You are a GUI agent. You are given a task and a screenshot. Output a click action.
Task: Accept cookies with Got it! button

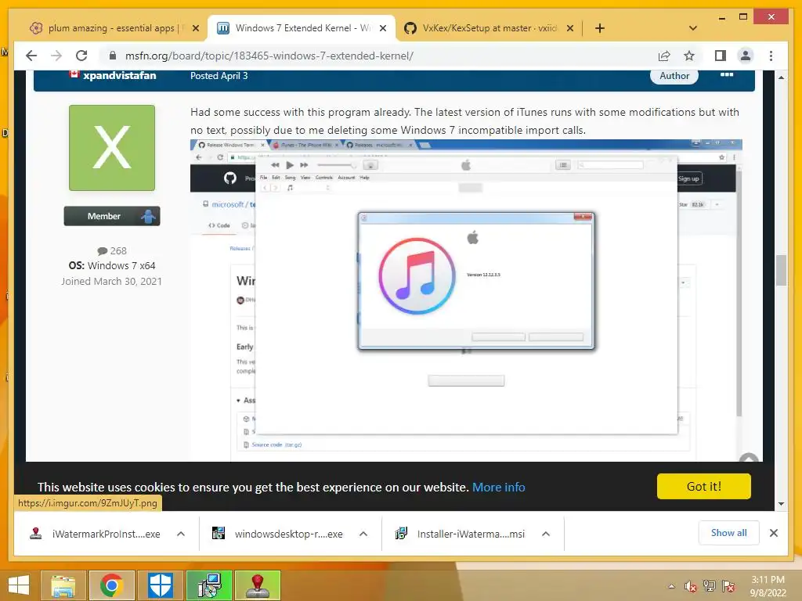click(704, 486)
